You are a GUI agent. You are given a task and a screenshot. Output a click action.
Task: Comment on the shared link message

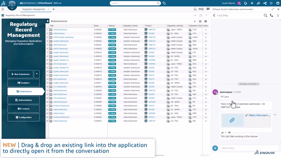(x=229, y=133)
